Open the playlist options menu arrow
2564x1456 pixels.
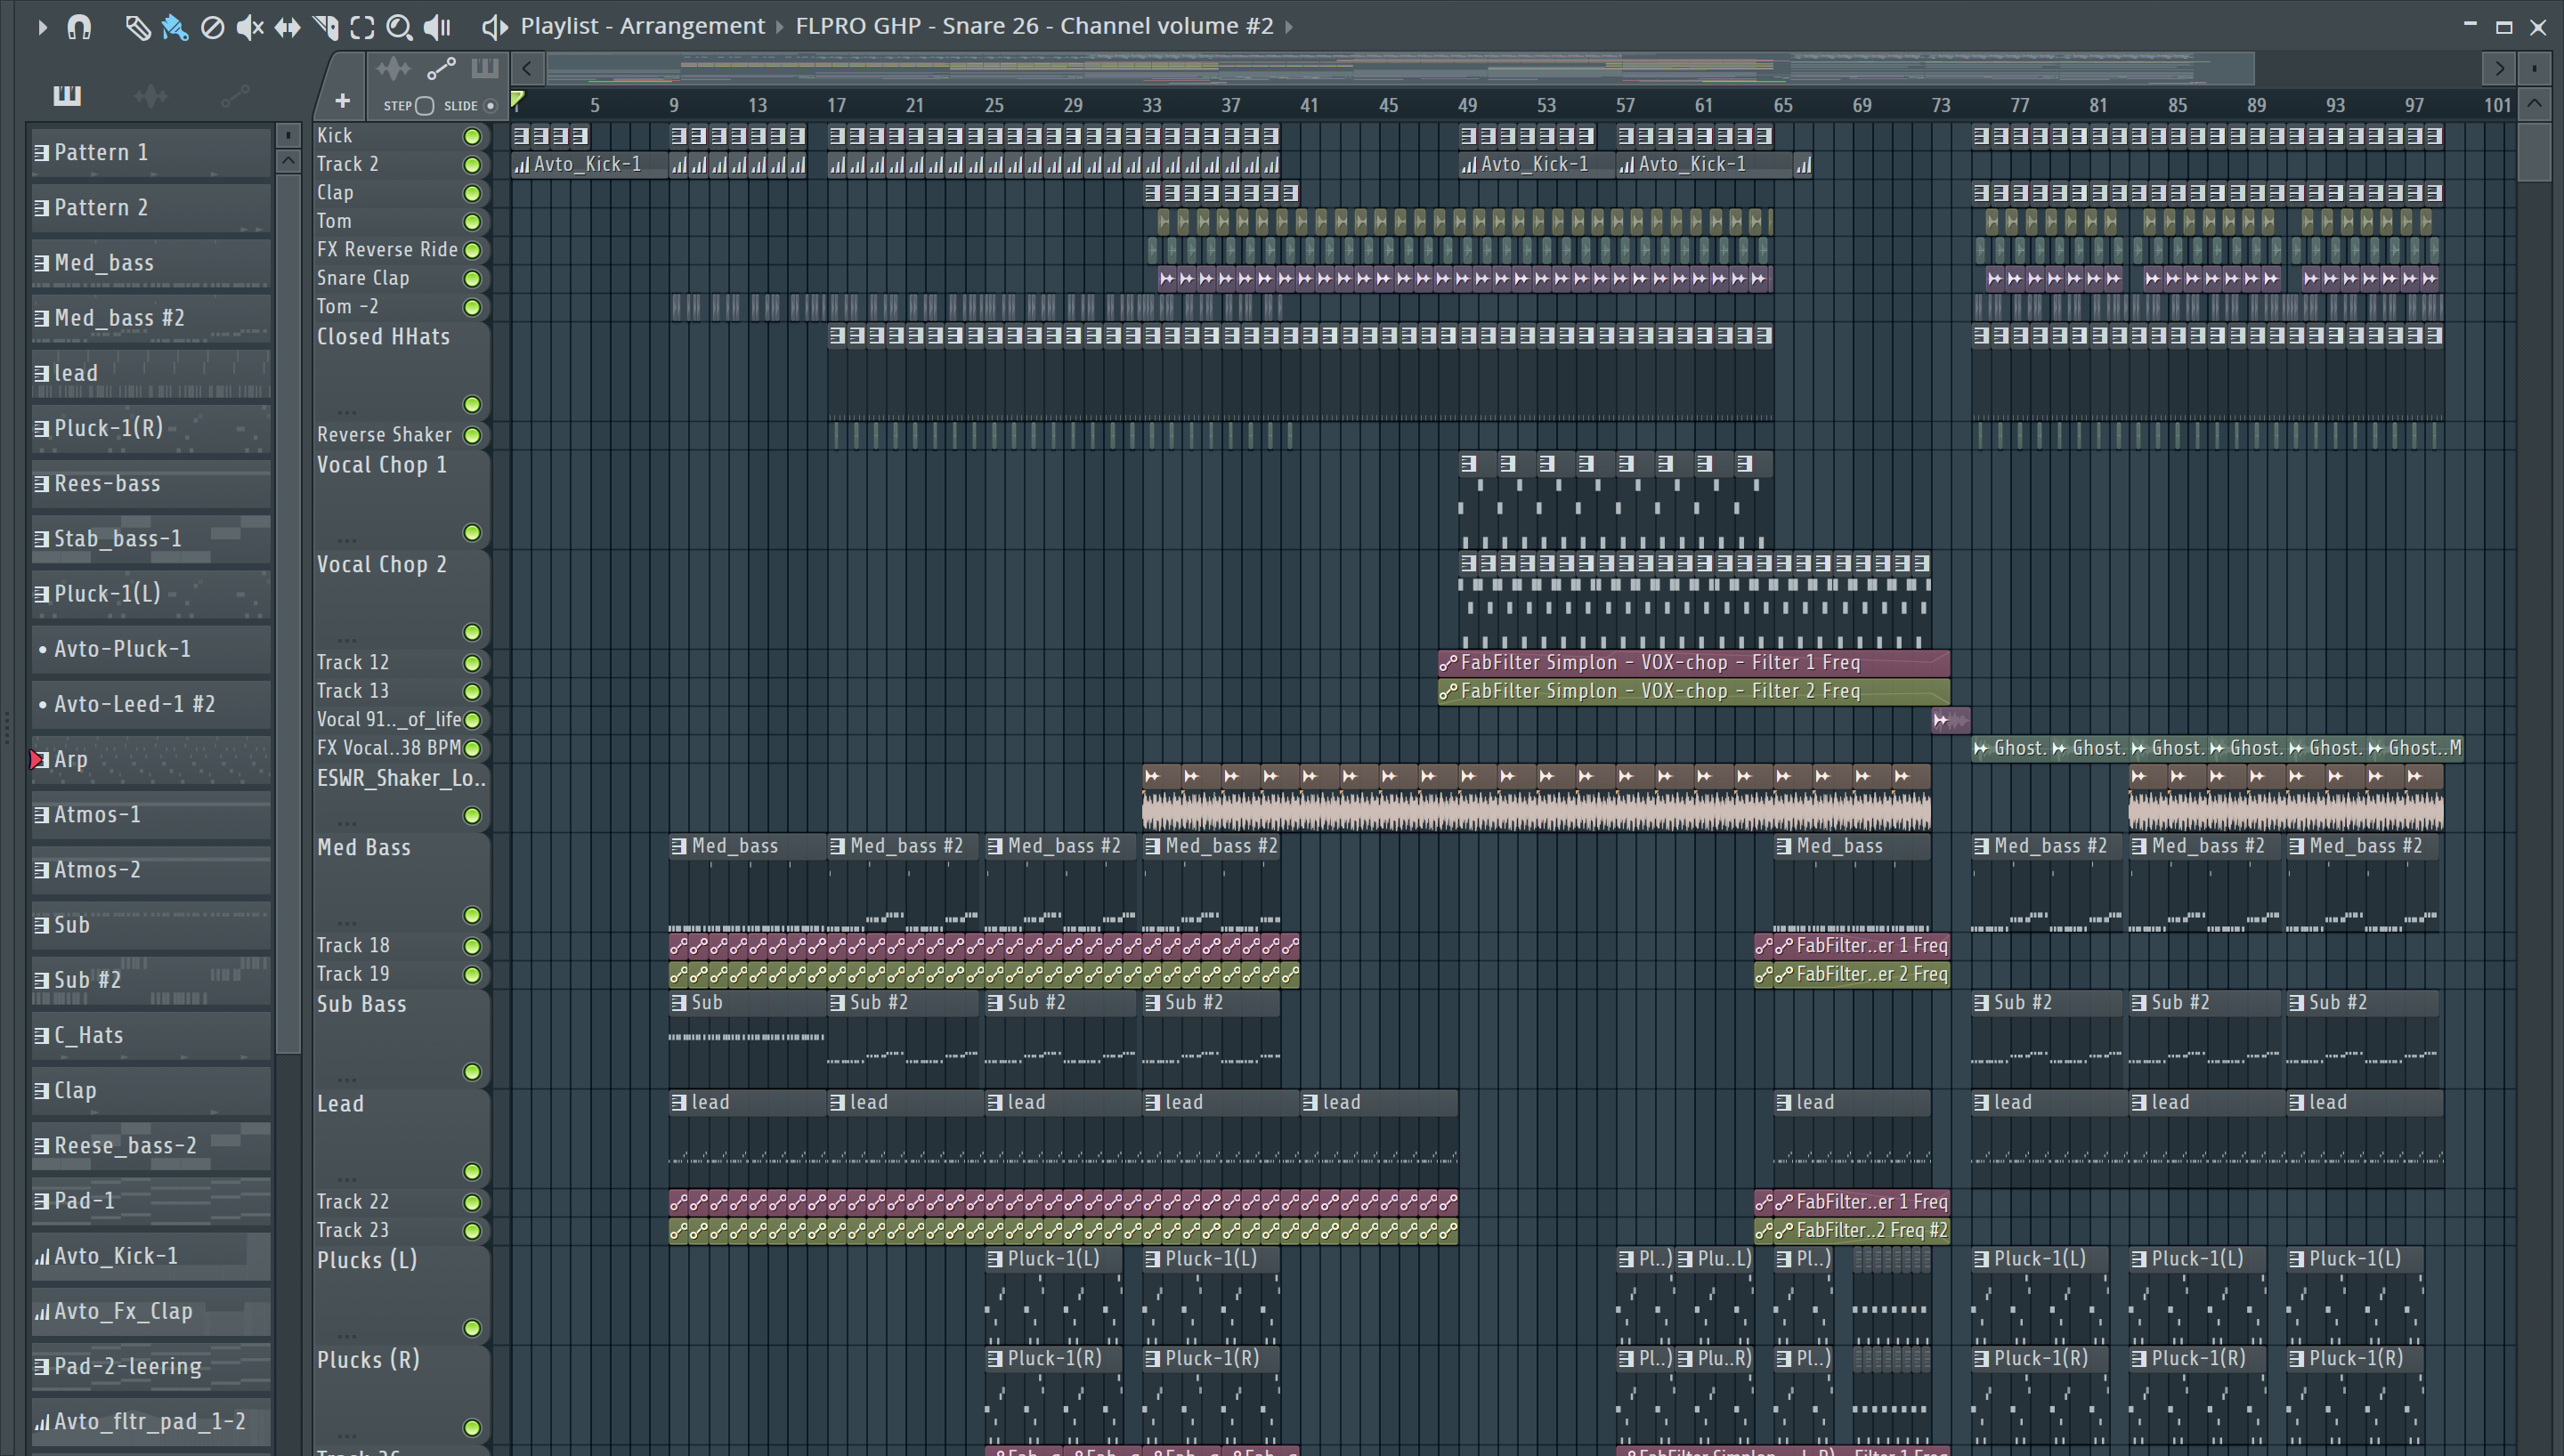click(41, 27)
